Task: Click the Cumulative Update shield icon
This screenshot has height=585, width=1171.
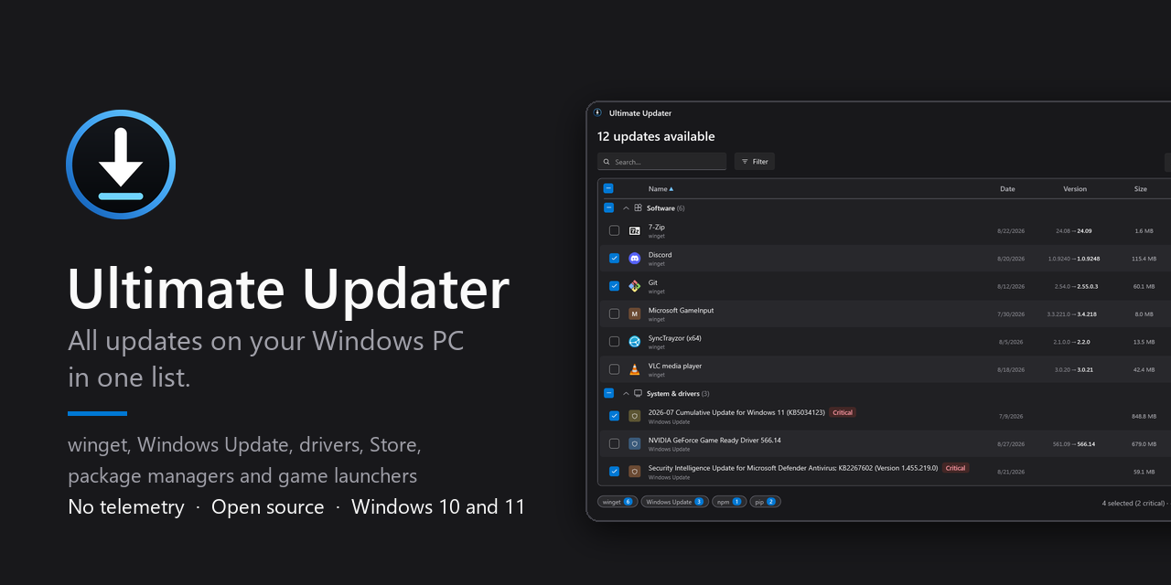Action: coord(635,416)
